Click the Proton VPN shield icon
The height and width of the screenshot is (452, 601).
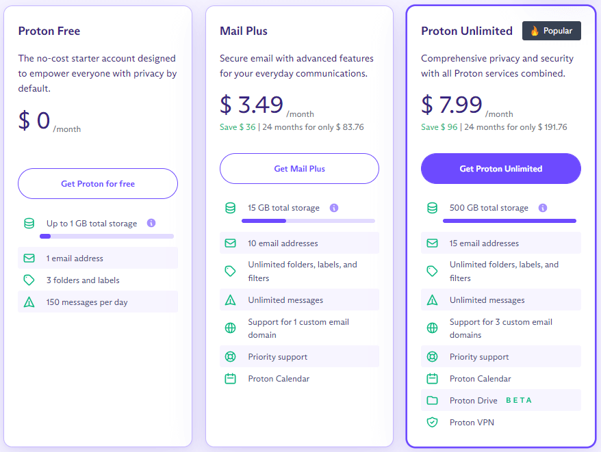(433, 422)
